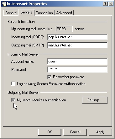Image resolution: width=115 pixels, height=139 pixels.
Task: Focus the Incoming mail (POP3) field
Action: [x=77, y=37]
